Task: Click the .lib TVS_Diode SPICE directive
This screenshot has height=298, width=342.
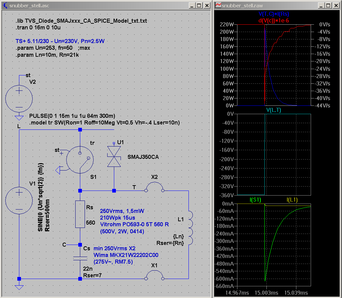Action: [x=81, y=21]
